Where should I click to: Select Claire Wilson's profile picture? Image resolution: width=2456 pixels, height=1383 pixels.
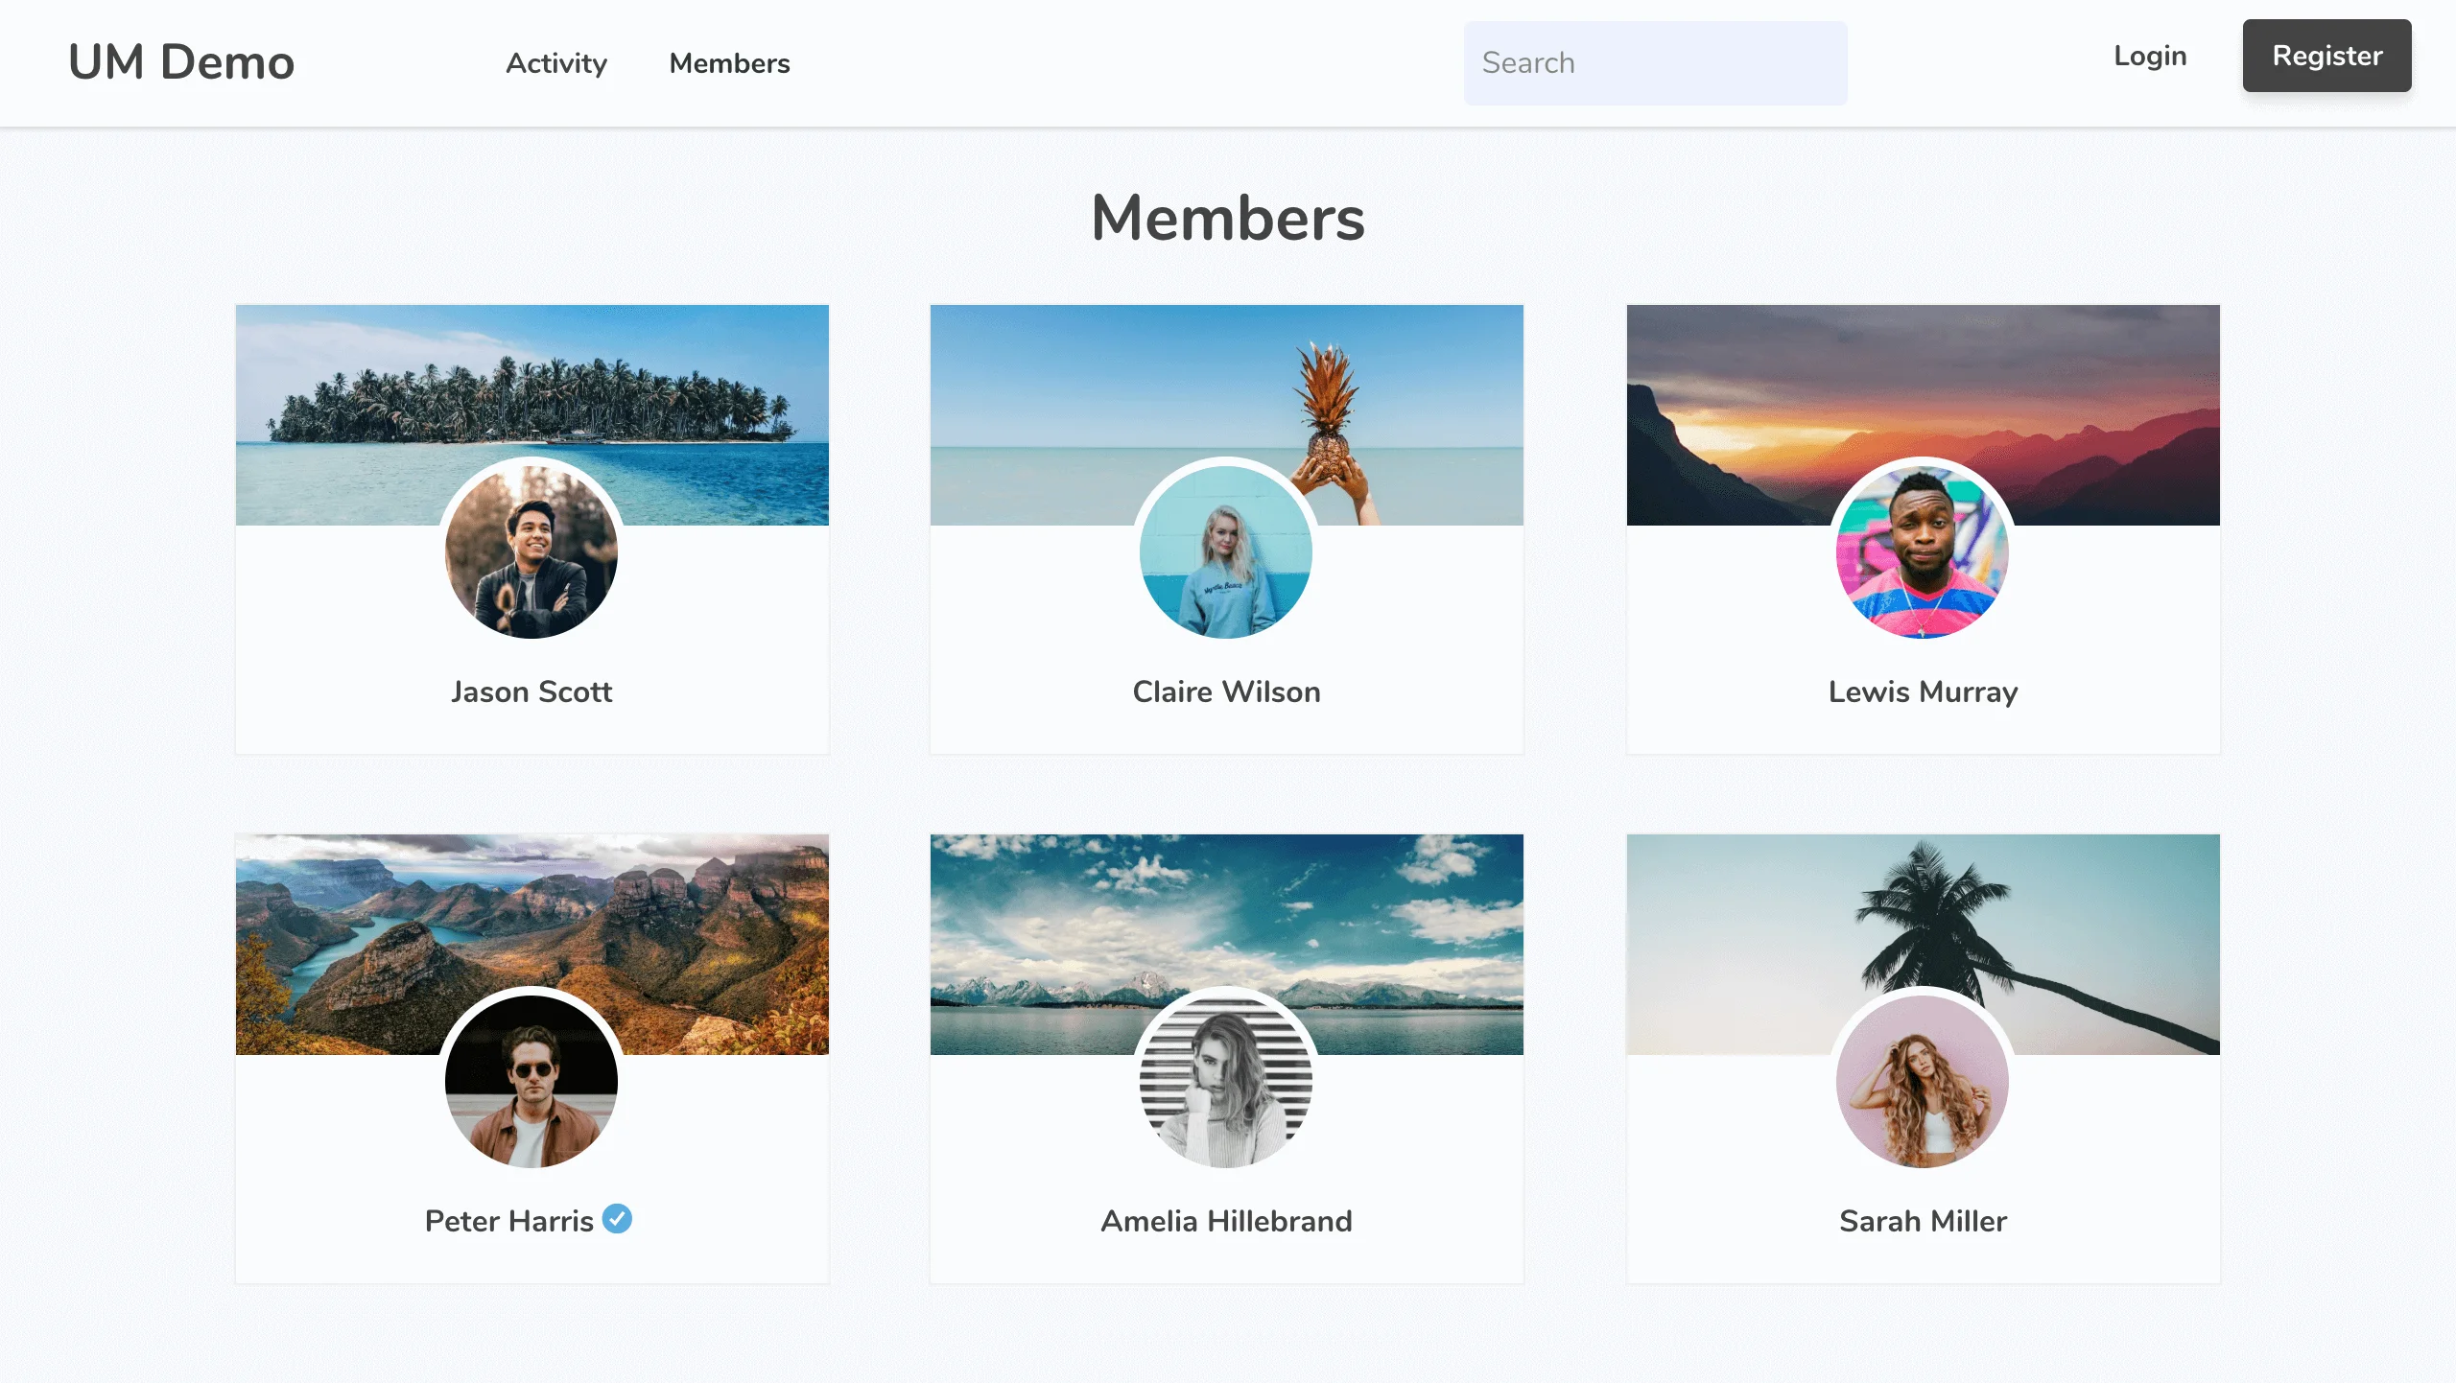pyautogui.click(x=1225, y=551)
